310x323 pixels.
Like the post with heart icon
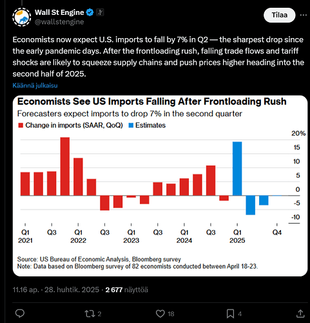[x=160, y=314]
